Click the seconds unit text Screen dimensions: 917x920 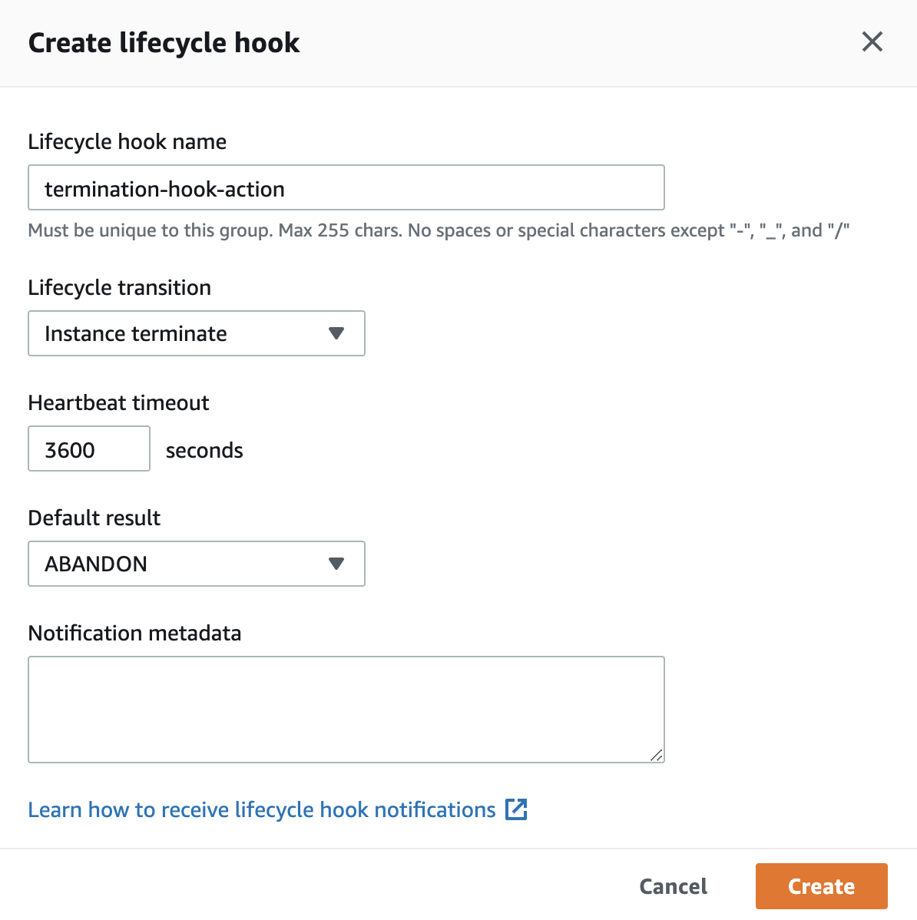204,451
